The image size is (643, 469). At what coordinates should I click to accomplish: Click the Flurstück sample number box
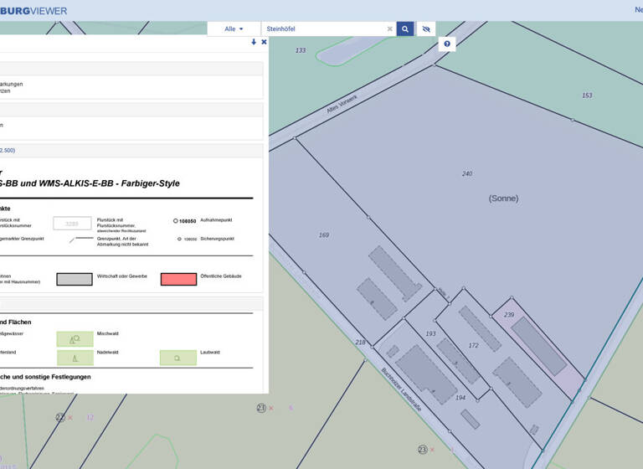click(72, 224)
